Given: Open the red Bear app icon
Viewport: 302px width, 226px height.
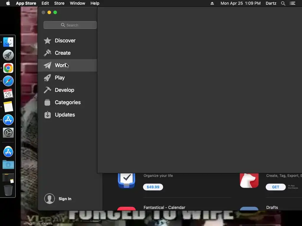Looking at the screenshot, I should (249, 181).
